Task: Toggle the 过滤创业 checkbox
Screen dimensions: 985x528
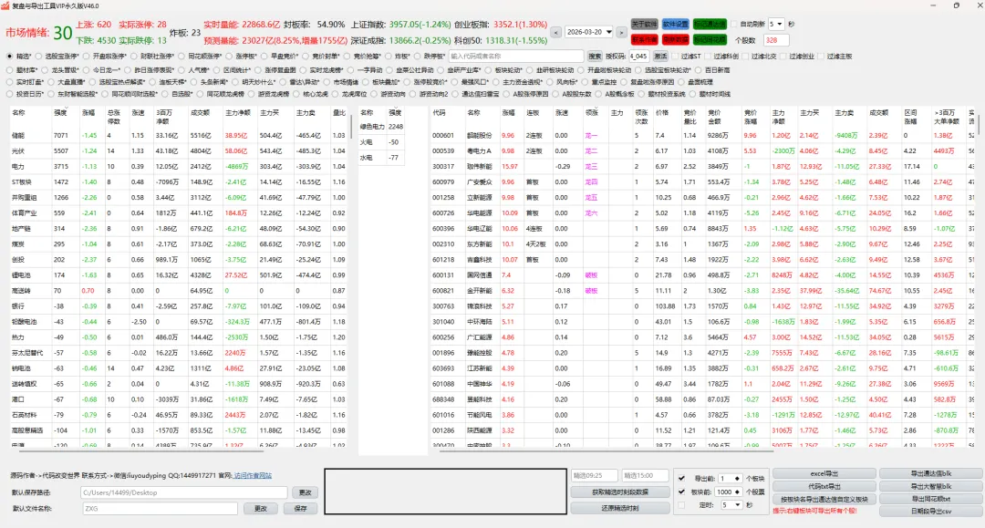Action: coord(784,57)
